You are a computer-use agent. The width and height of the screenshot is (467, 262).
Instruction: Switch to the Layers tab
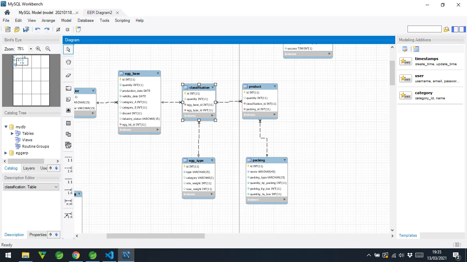click(x=29, y=168)
